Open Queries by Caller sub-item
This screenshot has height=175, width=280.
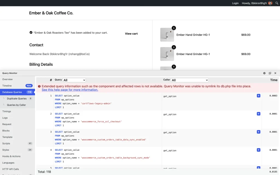(16, 105)
